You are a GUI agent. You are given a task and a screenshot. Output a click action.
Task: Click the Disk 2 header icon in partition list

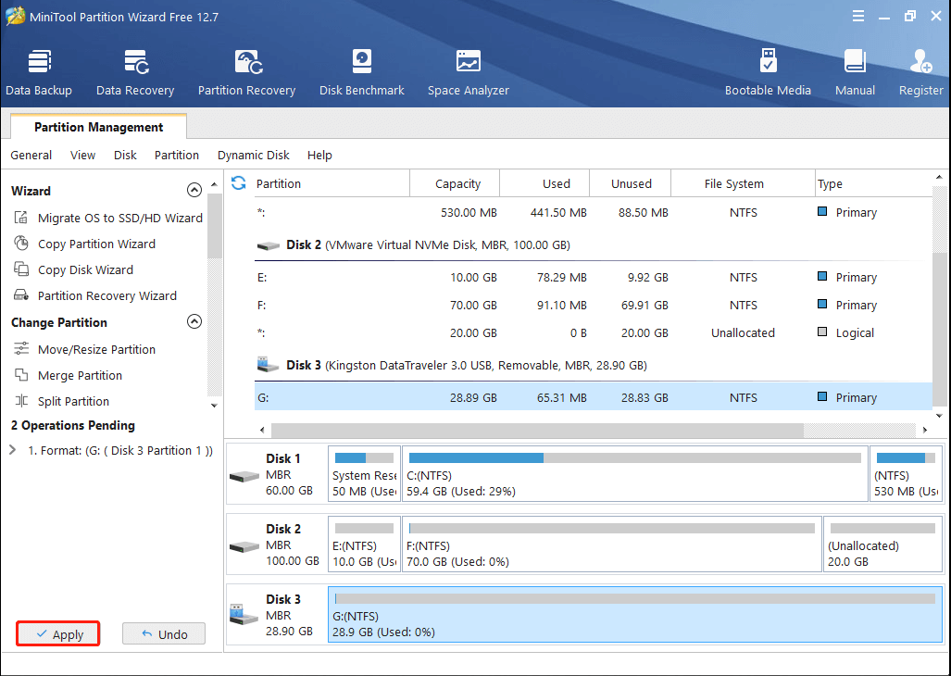pos(268,245)
